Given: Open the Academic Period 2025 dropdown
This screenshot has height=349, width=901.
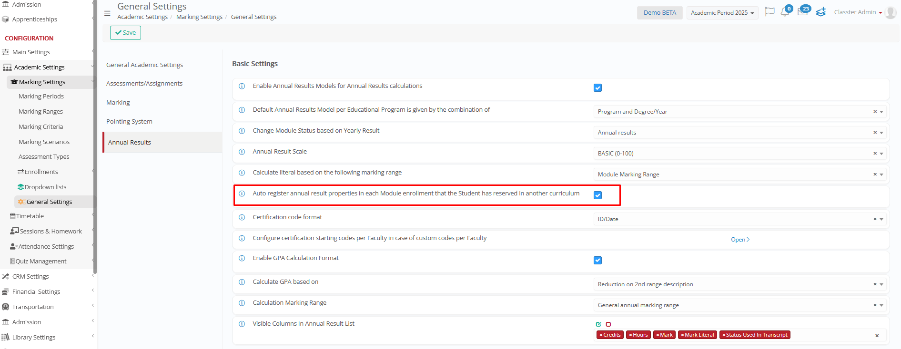Looking at the screenshot, I should pos(722,13).
